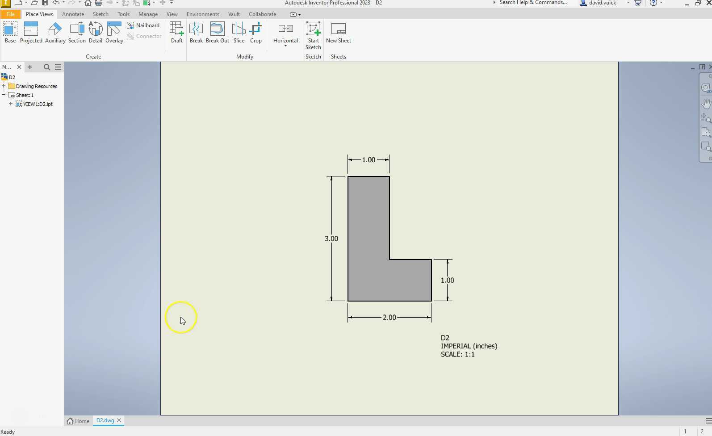Open the Slice tool

click(x=239, y=33)
